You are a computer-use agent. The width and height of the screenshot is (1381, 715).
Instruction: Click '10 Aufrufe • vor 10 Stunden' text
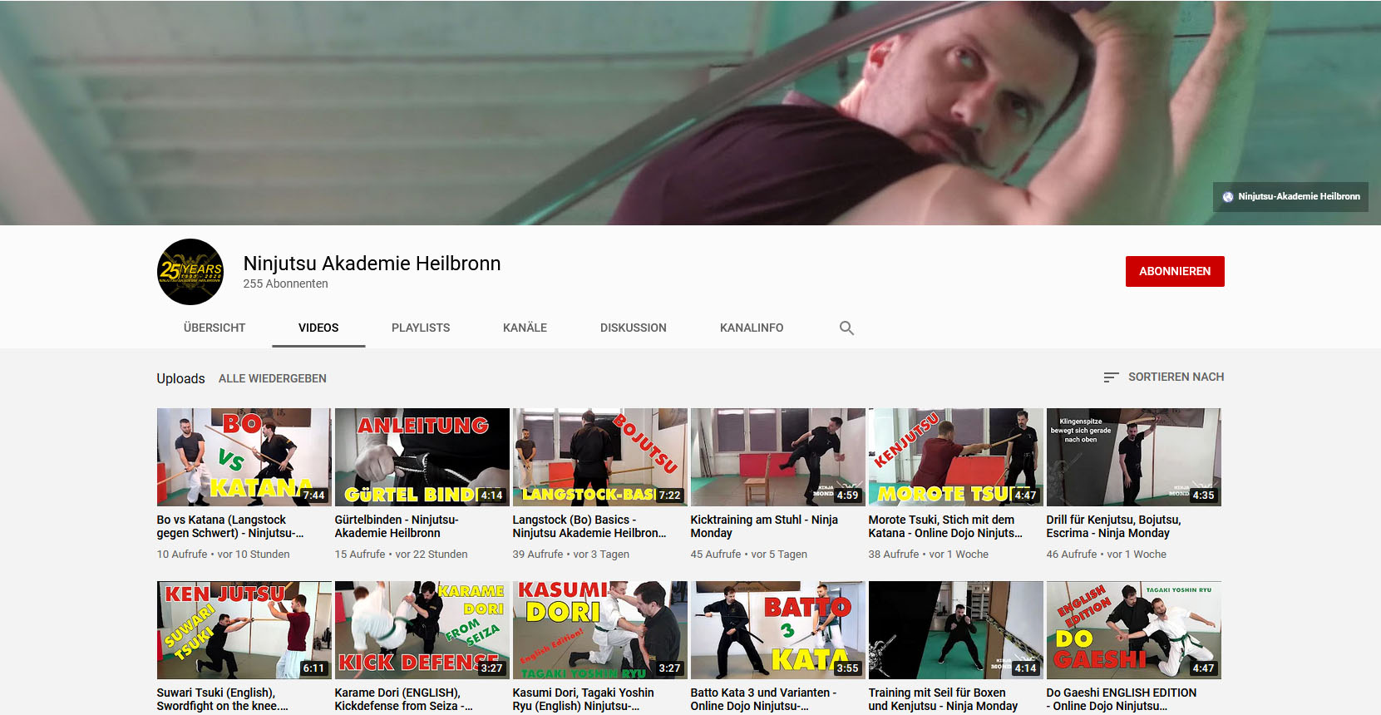224,555
